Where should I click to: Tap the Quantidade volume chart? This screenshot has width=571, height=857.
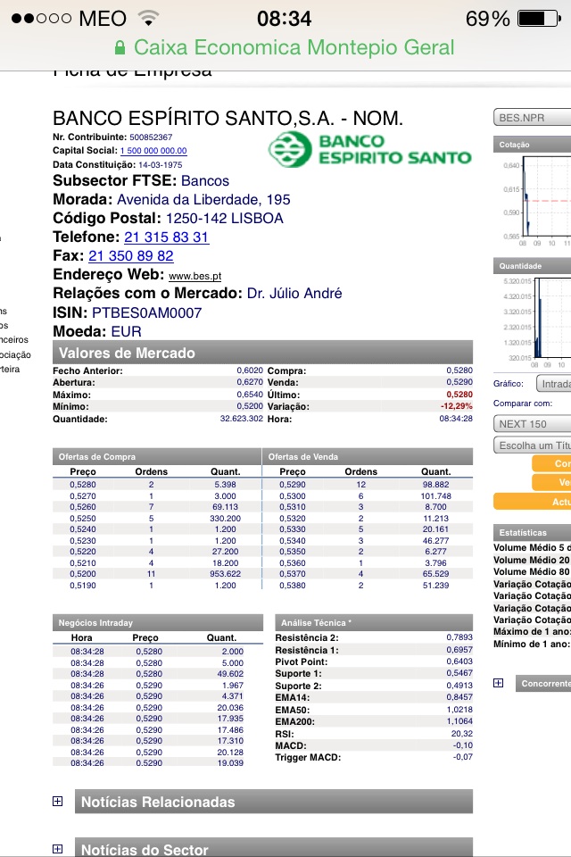544,317
